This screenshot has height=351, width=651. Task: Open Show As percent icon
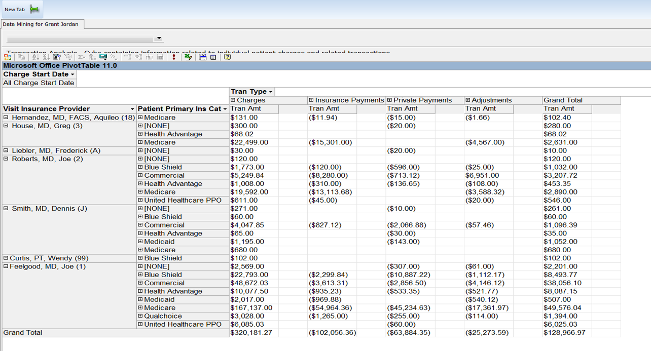114,57
